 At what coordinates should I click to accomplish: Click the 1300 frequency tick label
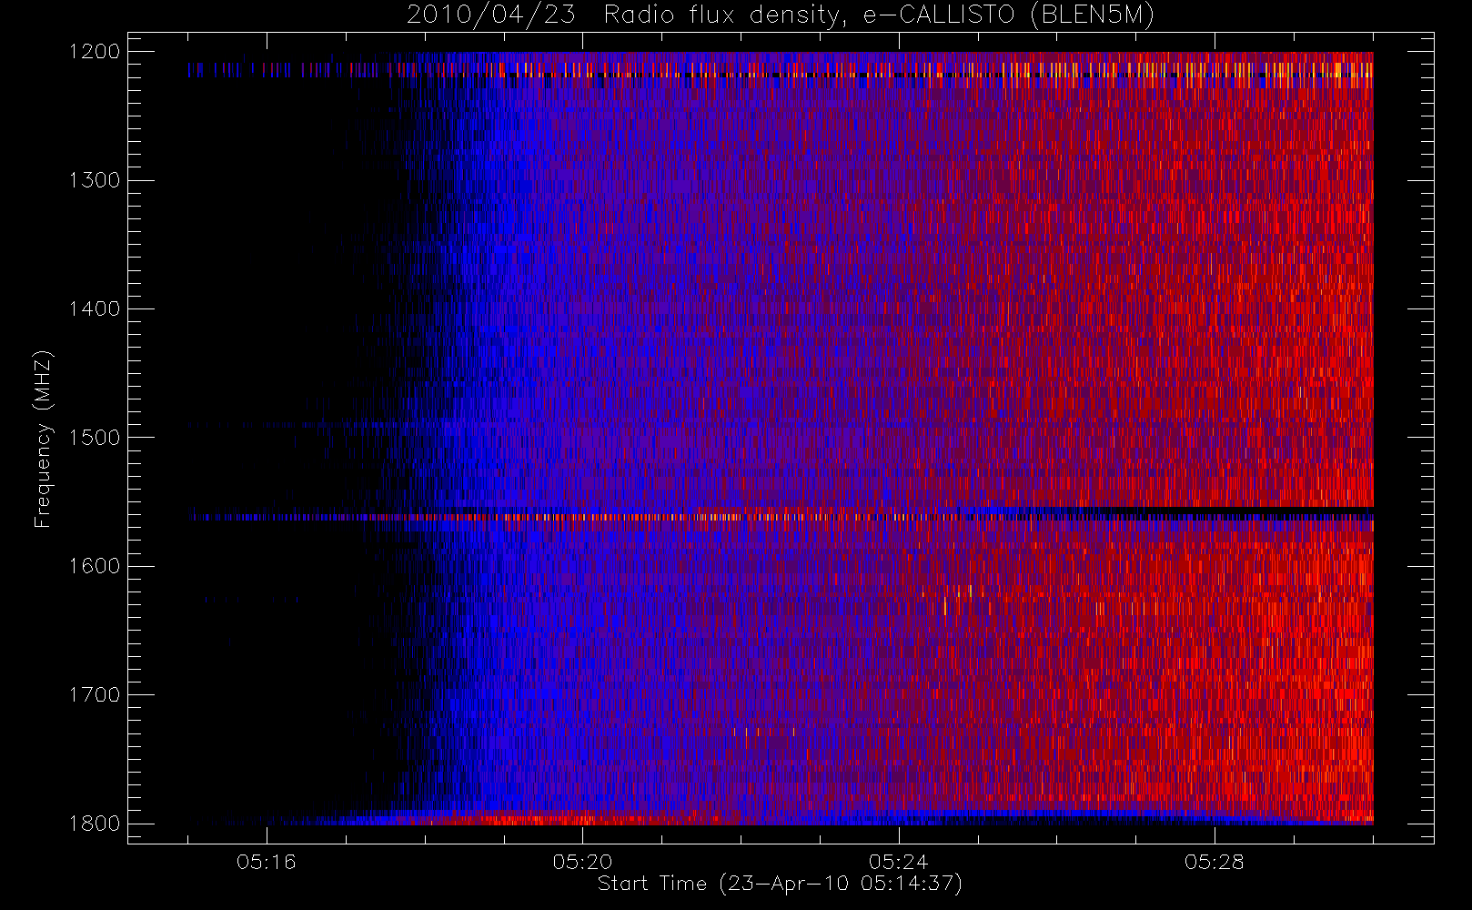tap(96, 180)
